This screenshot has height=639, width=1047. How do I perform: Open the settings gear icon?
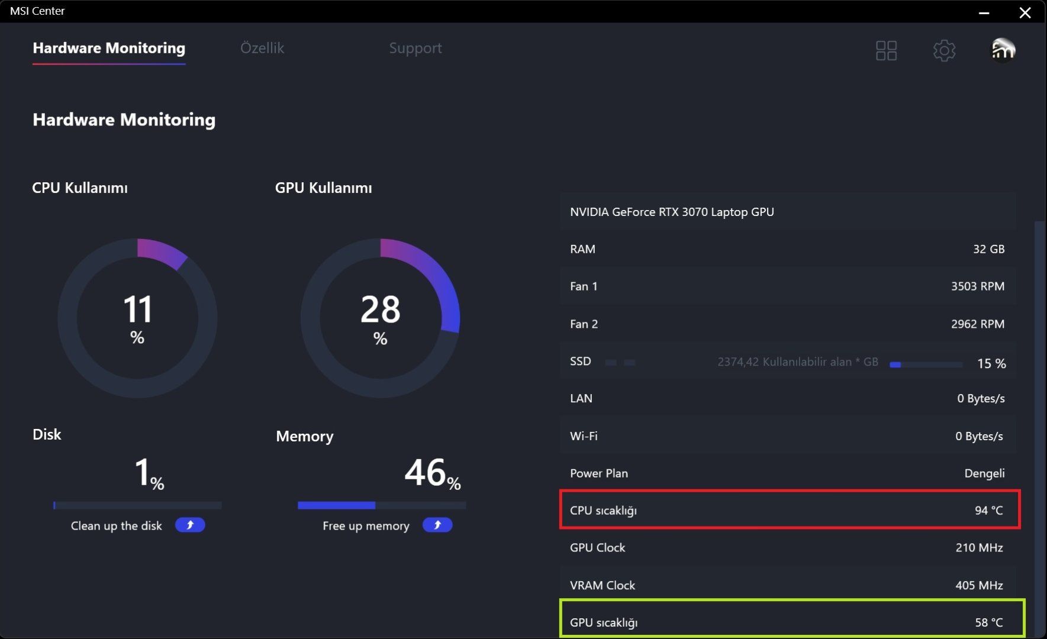[x=944, y=50]
